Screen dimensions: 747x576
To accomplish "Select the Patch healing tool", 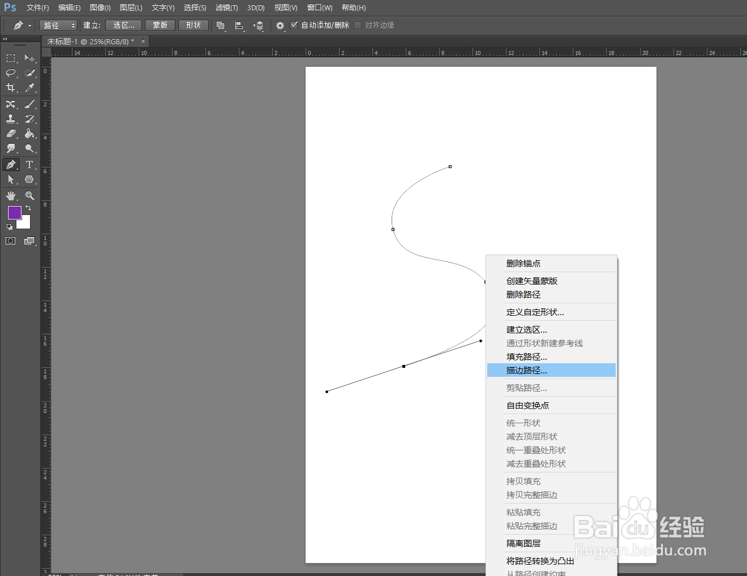I will 11,104.
